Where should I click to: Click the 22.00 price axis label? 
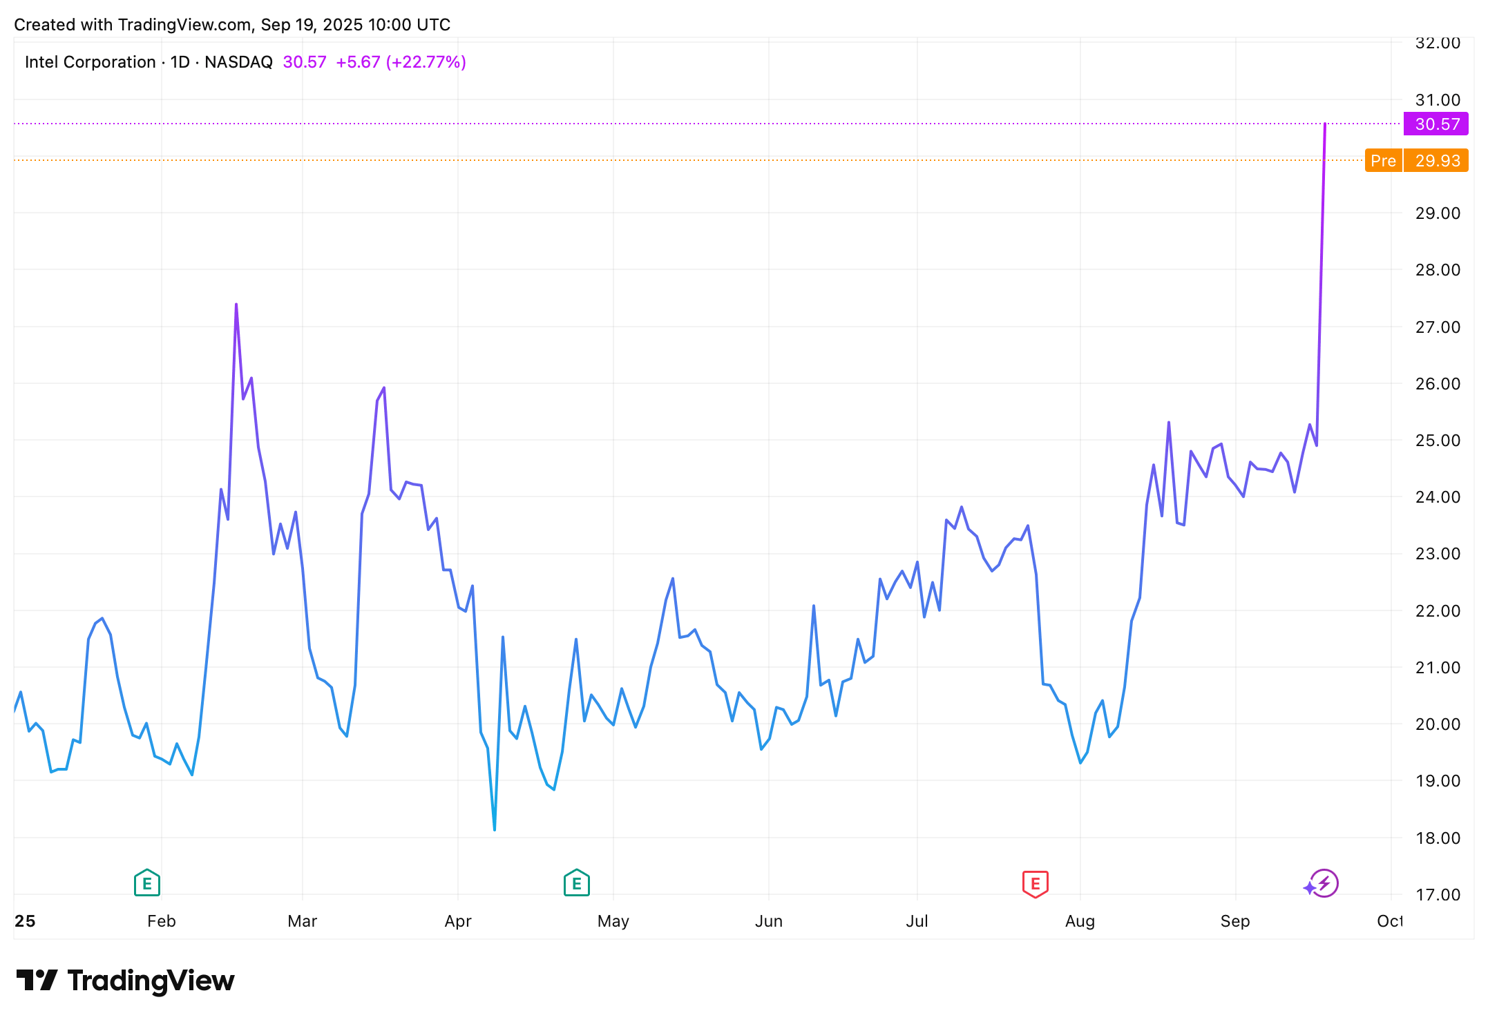click(1438, 610)
